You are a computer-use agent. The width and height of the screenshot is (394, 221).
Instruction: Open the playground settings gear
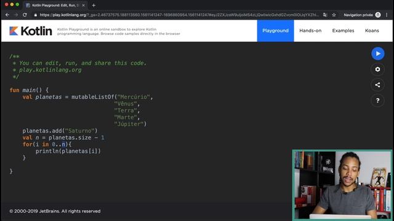(x=377, y=69)
